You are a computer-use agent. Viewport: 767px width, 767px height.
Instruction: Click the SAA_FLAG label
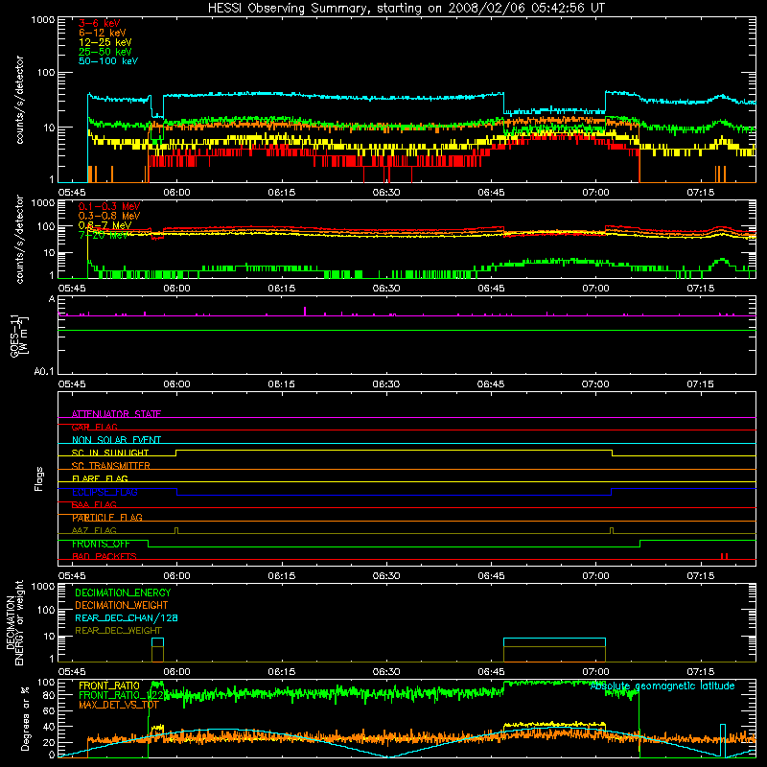(x=94, y=504)
